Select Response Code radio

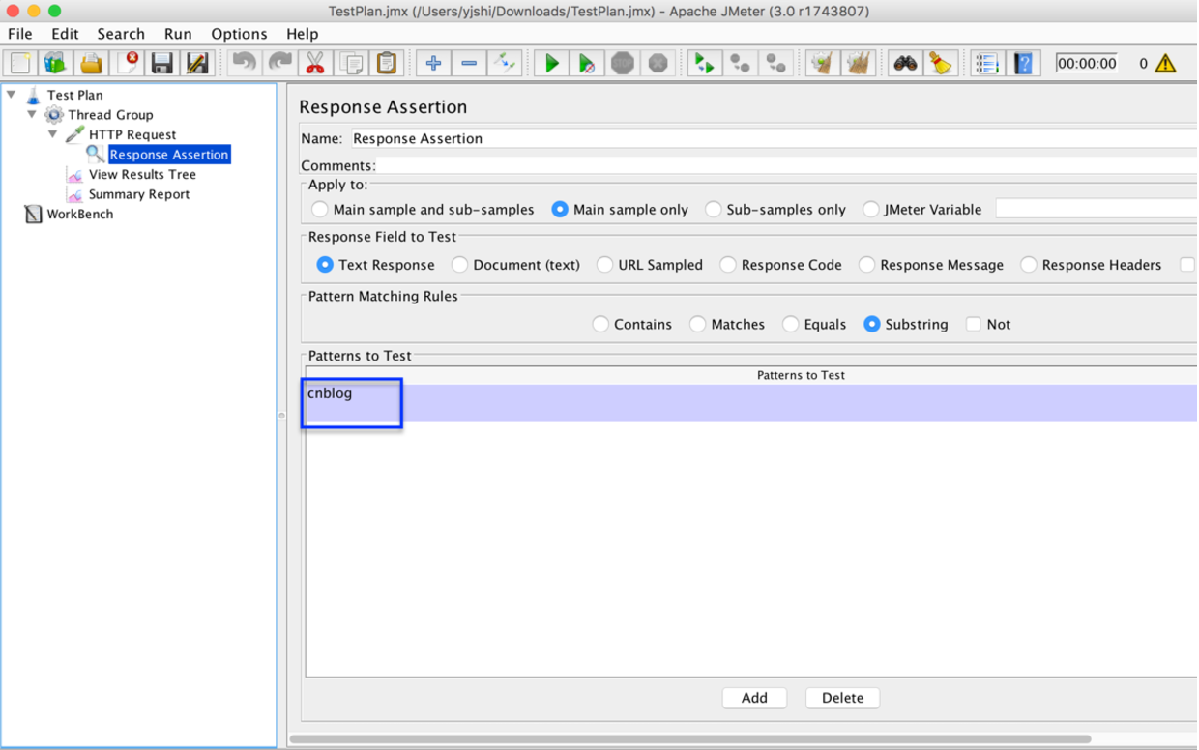(728, 265)
